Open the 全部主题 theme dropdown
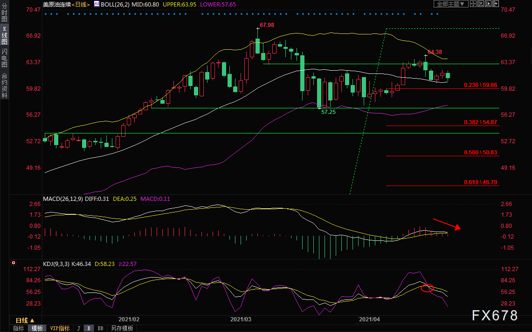 click(x=451, y=4)
